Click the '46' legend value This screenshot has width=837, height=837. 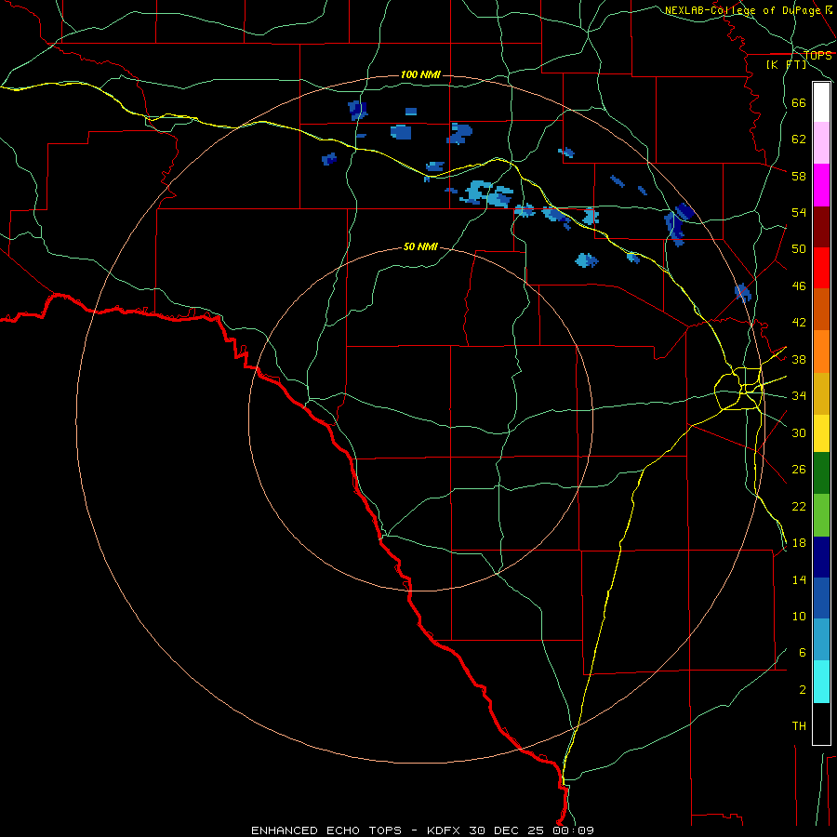point(799,286)
